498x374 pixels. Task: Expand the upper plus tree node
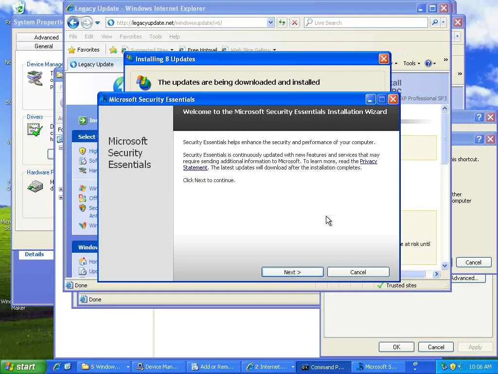[61, 189]
